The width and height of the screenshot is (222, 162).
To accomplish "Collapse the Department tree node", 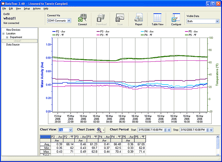I will pyautogui.click(x=7, y=37).
